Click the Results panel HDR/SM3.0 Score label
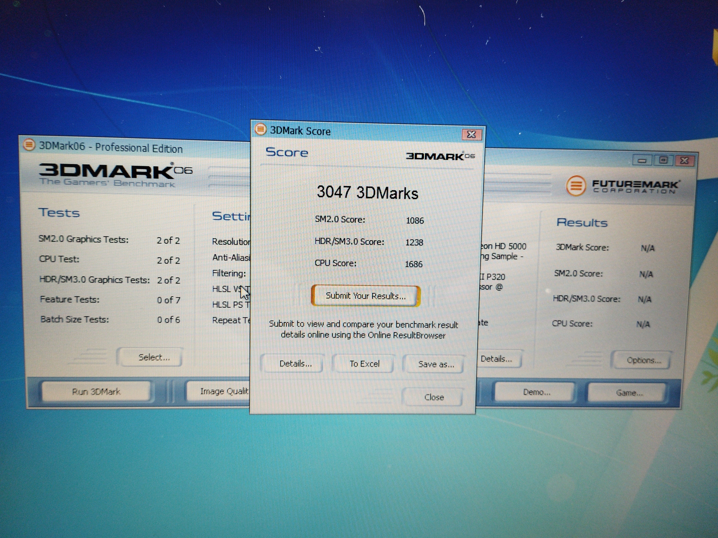Image resolution: width=718 pixels, height=538 pixels. [x=586, y=299]
